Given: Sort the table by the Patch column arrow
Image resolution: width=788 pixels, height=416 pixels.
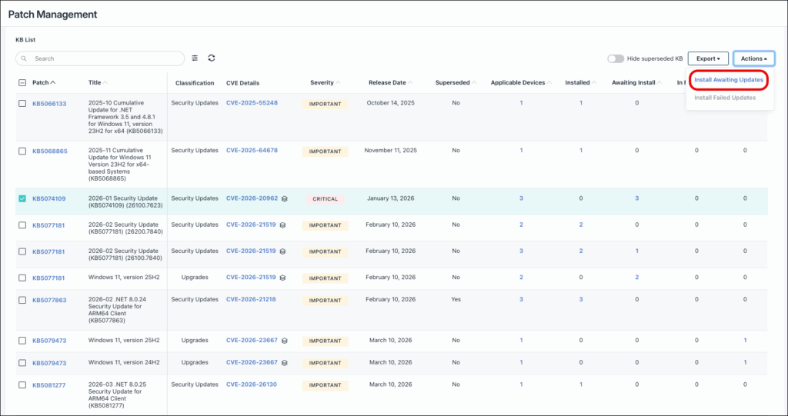Looking at the screenshot, I should pos(53,82).
